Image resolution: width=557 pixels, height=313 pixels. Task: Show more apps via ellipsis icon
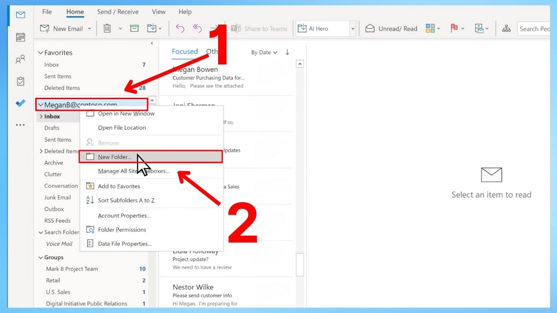[x=20, y=125]
